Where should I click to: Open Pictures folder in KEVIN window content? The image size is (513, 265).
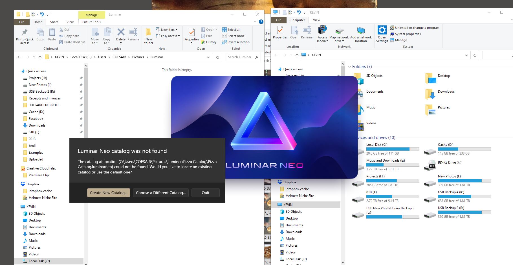[x=438, y=110]
